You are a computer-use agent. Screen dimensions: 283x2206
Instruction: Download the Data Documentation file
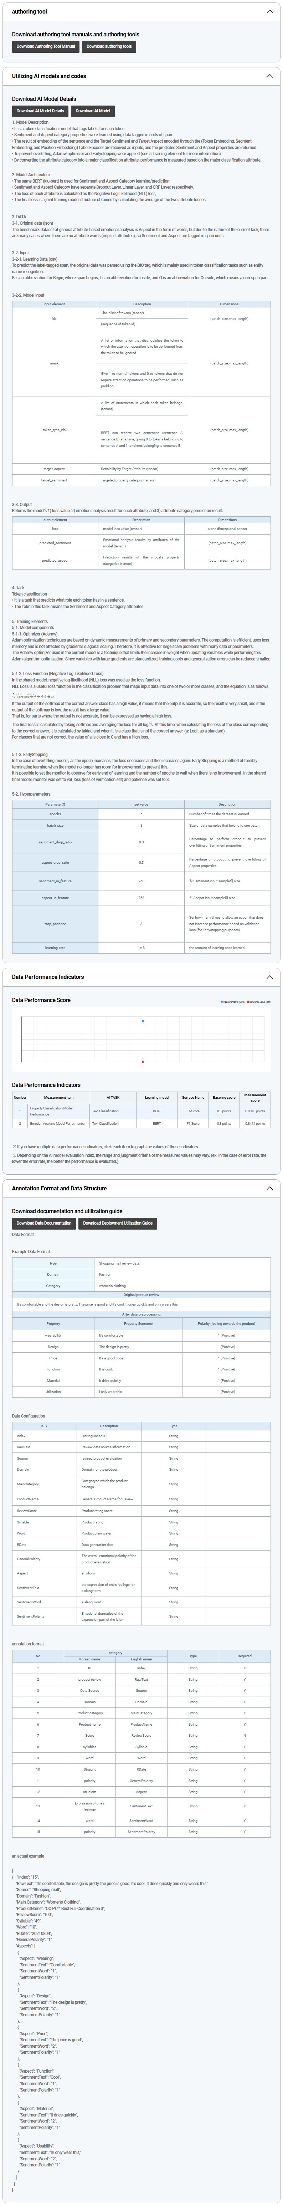pyautogui.click(x=43, y=1223)
